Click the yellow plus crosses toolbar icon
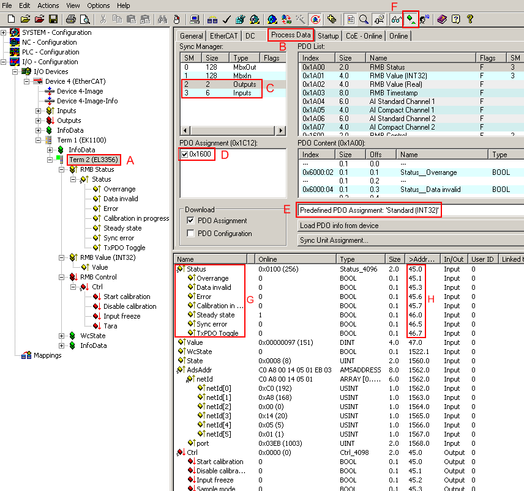The image size is (524, 491). [332, 20]
